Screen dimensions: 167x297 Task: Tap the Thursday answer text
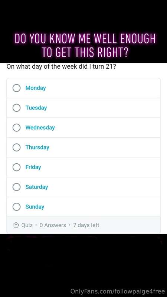tap(37, 147)
